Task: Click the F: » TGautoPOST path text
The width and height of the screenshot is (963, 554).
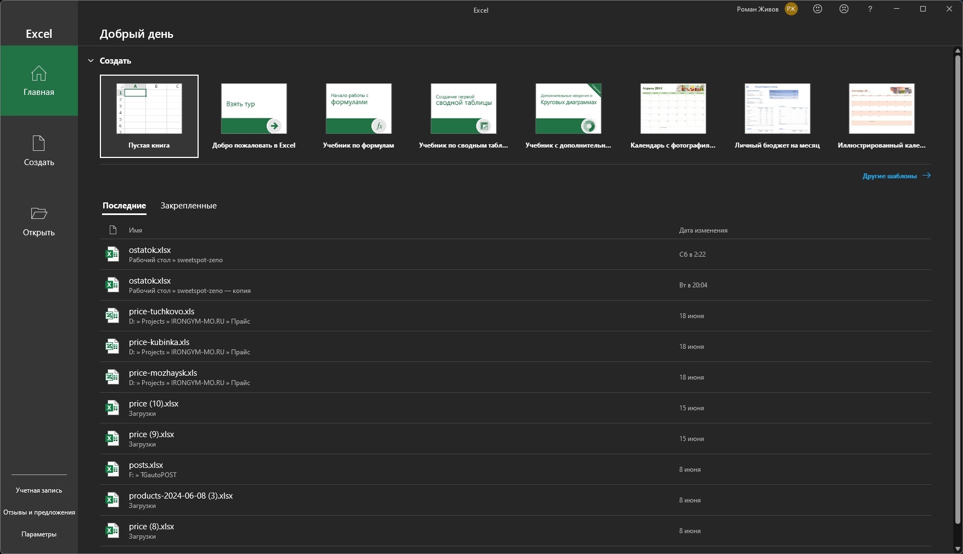Action: coord(153,475)
